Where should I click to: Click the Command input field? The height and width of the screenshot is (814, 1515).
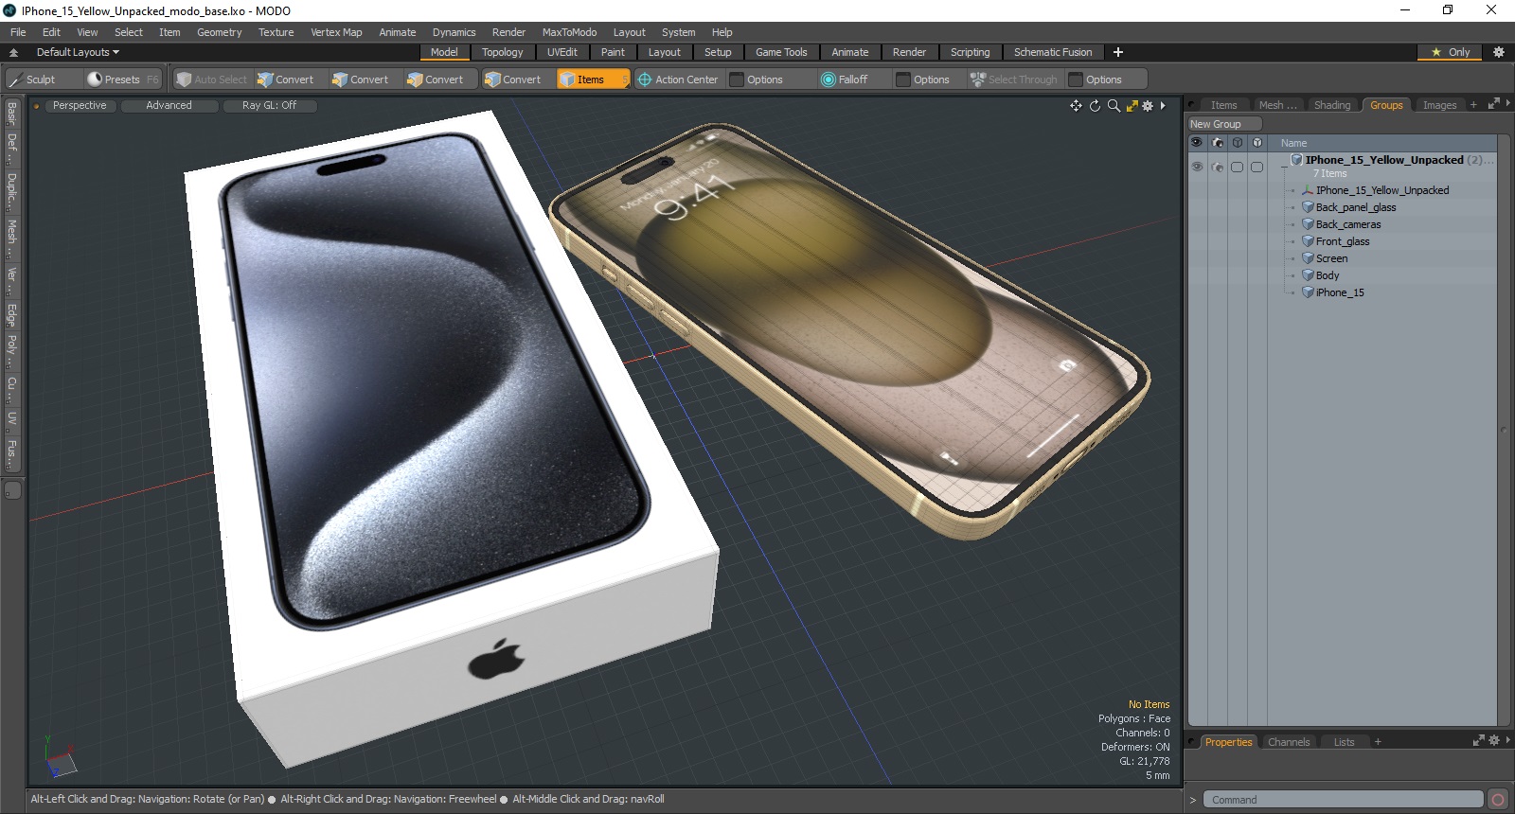point(1342,800)
